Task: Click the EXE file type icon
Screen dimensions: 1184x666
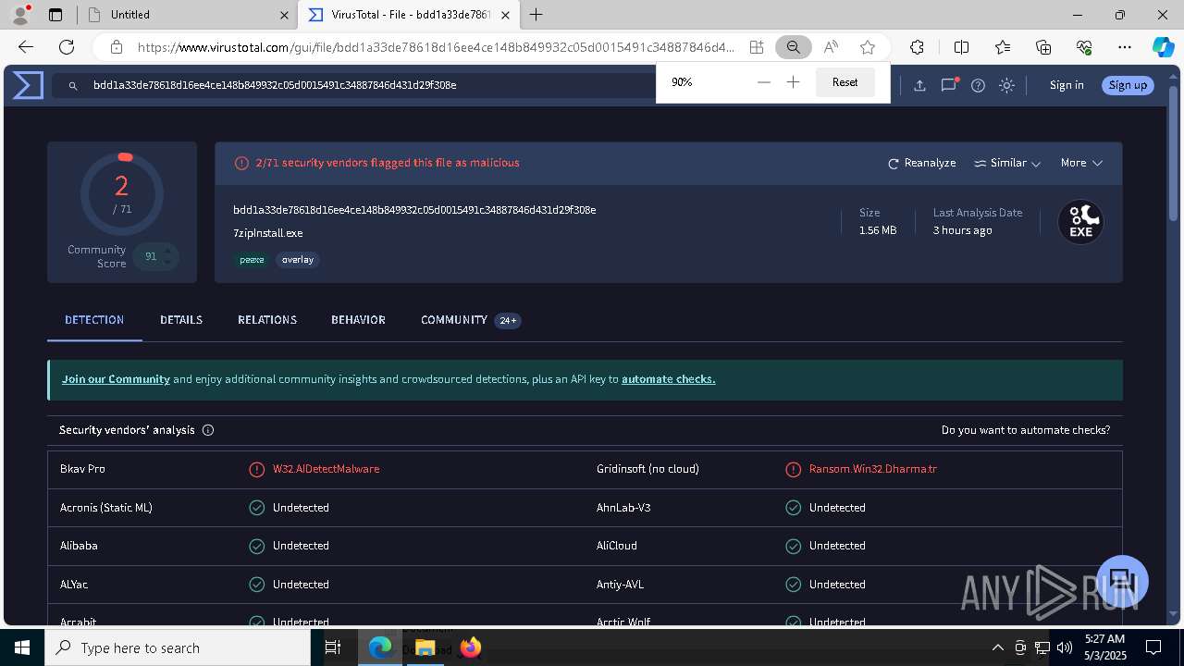Action: point(1080,222)
